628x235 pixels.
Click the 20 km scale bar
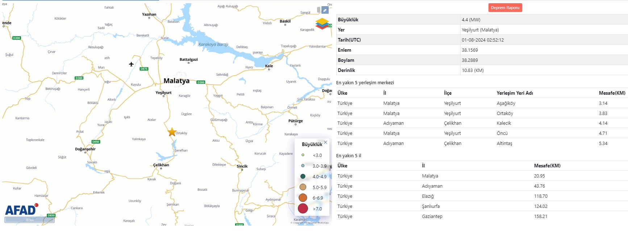[x=29, y=220]
